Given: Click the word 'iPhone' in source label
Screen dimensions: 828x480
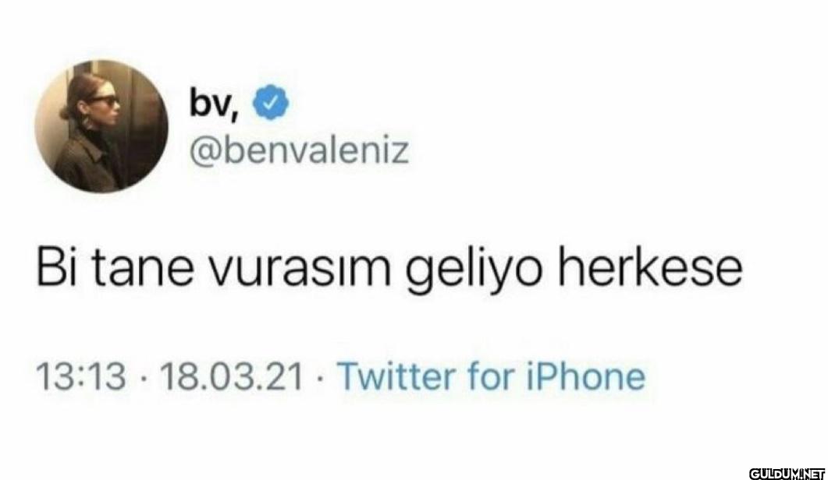Looking at the screenshot, I should pyautogui.click(x=585, y=376).
